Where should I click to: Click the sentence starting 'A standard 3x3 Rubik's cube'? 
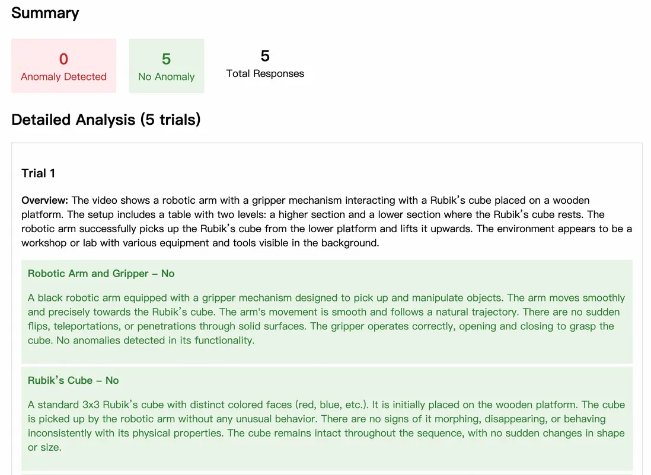178,405
